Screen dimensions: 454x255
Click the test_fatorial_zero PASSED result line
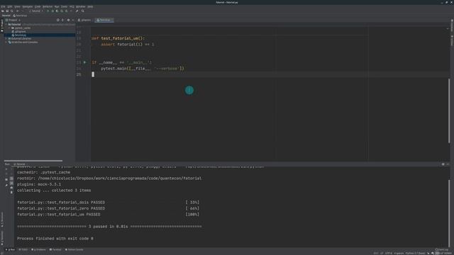(x=61, y=208)
